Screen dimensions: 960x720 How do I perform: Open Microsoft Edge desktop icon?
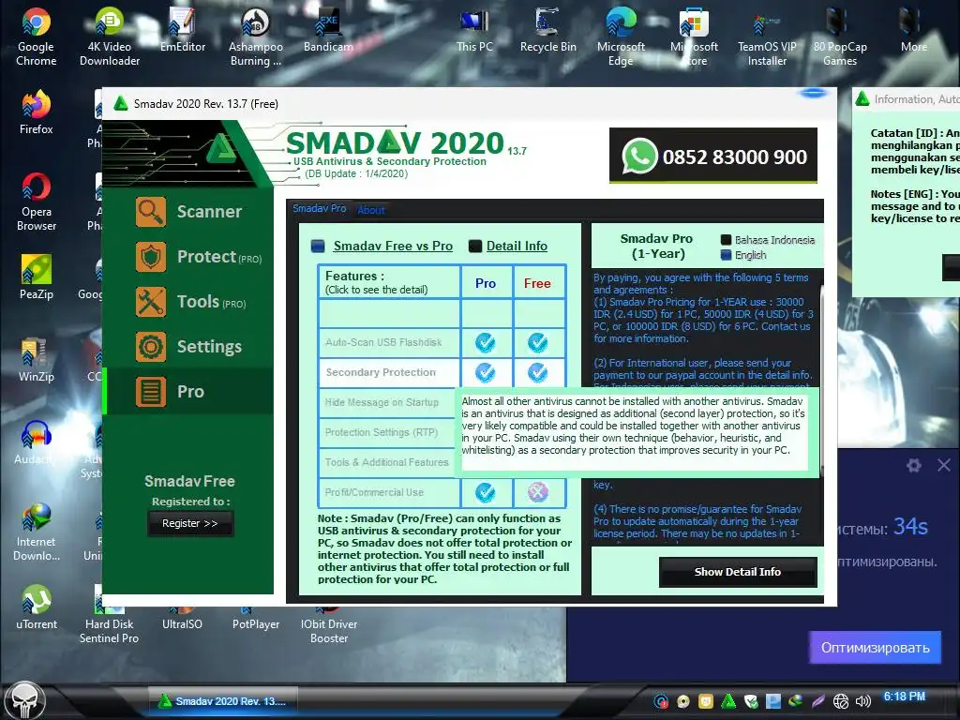621,37
